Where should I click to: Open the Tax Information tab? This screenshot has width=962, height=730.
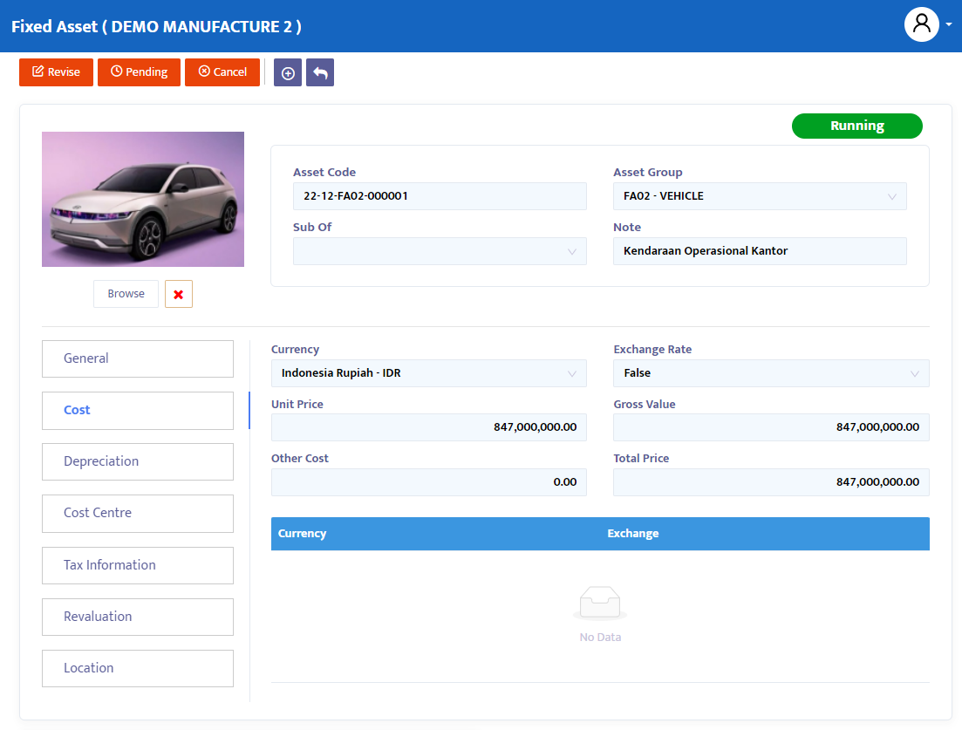138,565
